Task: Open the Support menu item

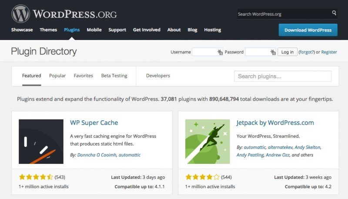Action: pos(117,30)
